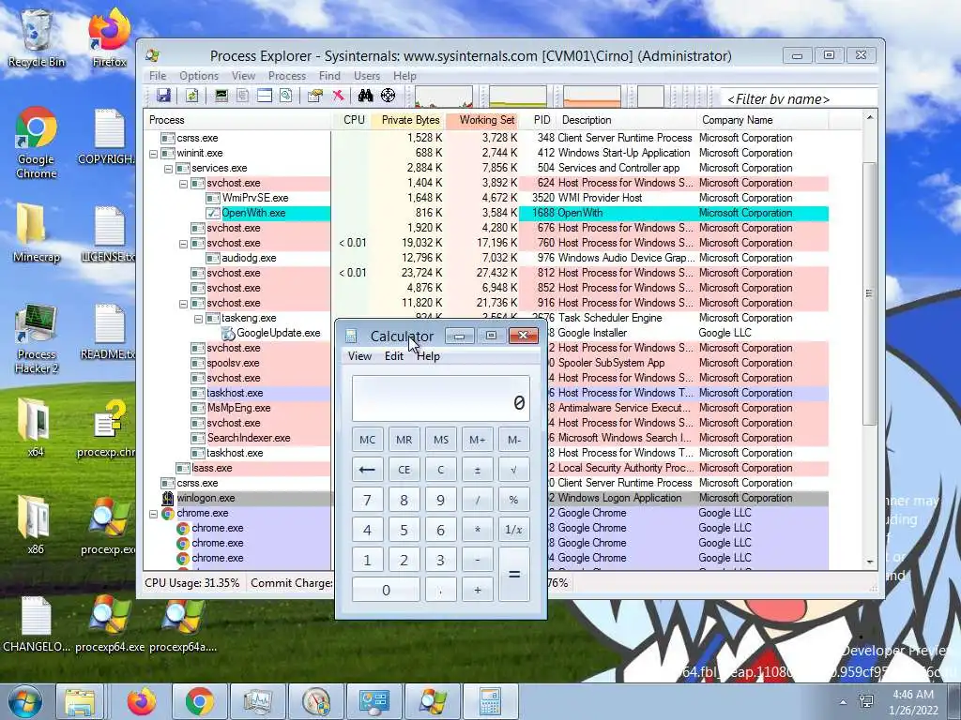Click the crosshair Find Window's Process icon
Viewport: 961px width, 720px height.
click(x=388, y=96)
